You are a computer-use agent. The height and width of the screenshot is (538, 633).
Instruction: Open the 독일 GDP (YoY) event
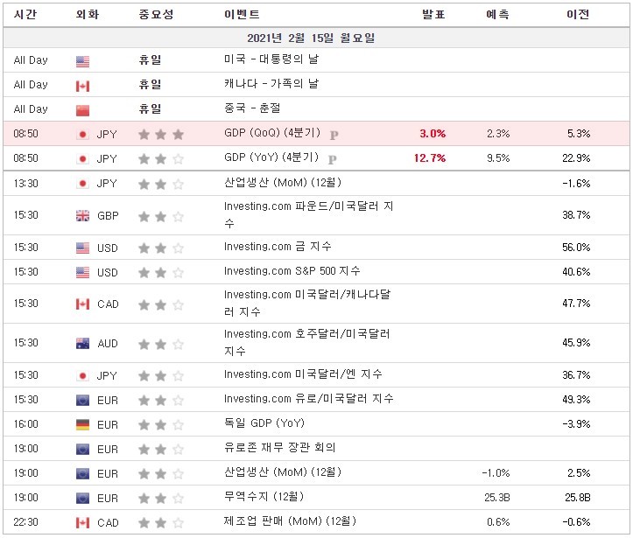tap(264, 423)
